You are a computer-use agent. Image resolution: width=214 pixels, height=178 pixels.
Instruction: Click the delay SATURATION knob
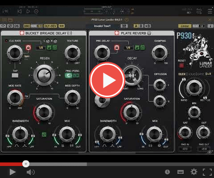(44, 112)
